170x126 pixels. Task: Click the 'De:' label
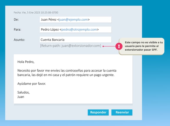coord(16,20)
